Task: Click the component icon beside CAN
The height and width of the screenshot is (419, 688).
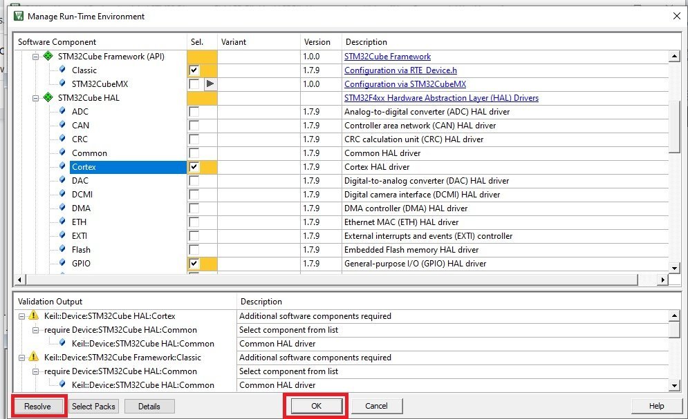Action: pyautogui.click(x=62, y=125)
